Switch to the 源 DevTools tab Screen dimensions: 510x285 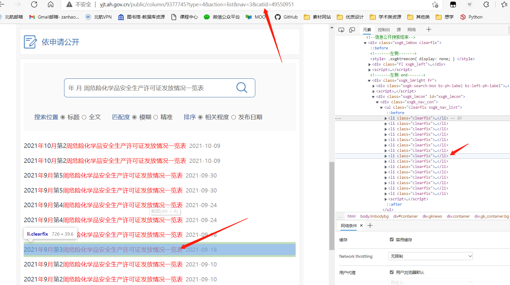coord(399,30)
